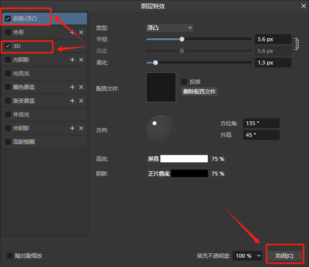Add another 颜色覆盖 effect with plus icon
The width and height of the screenshot is (309, 267).
(72, 87)
